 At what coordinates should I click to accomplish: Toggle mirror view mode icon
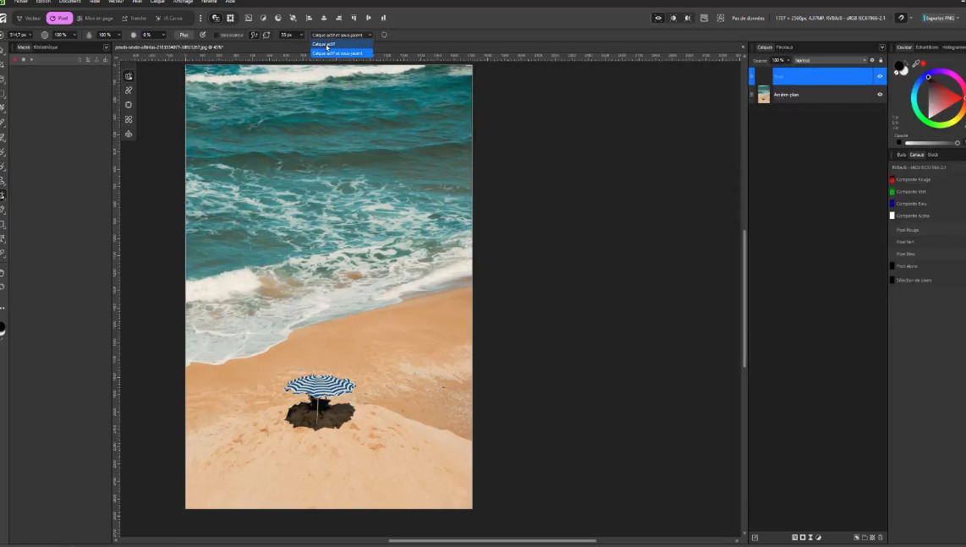point(689,19)
